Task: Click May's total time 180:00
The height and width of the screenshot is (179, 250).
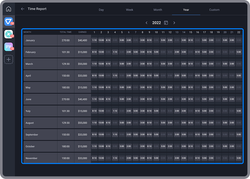Action: (66, 88)
